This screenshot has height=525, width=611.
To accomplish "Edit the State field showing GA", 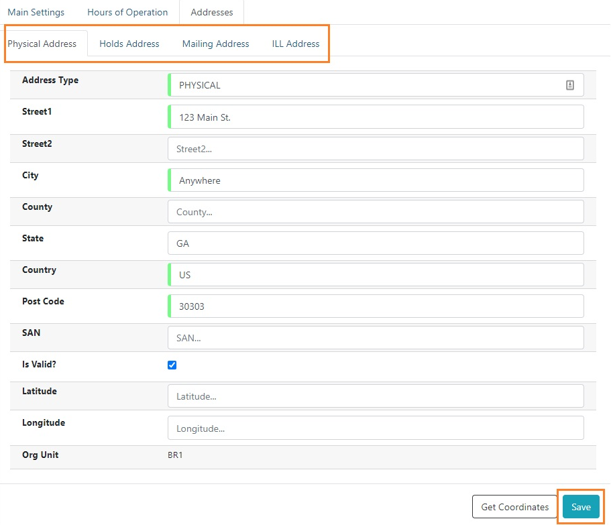I will click(x=376, y=243).
